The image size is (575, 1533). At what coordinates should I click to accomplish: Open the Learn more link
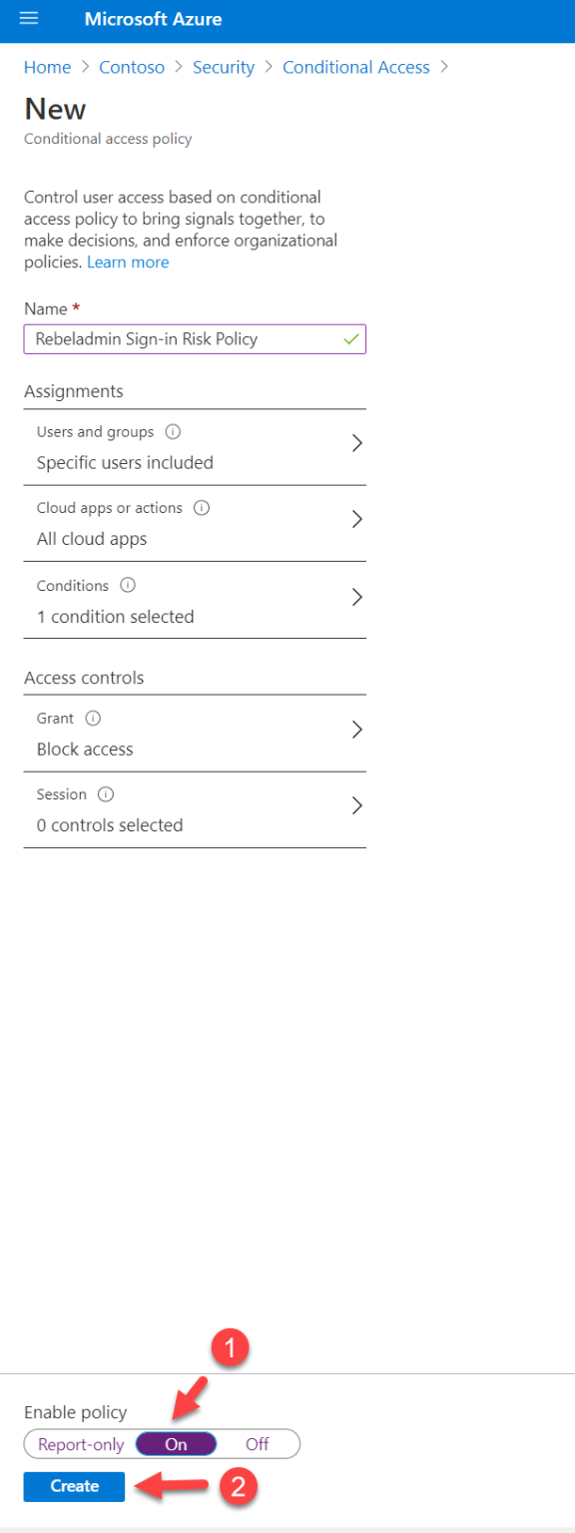point(128,261)
